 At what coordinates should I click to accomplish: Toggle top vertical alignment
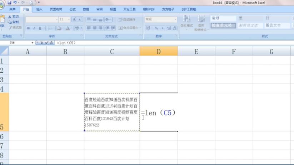click(x=89, y=19)
